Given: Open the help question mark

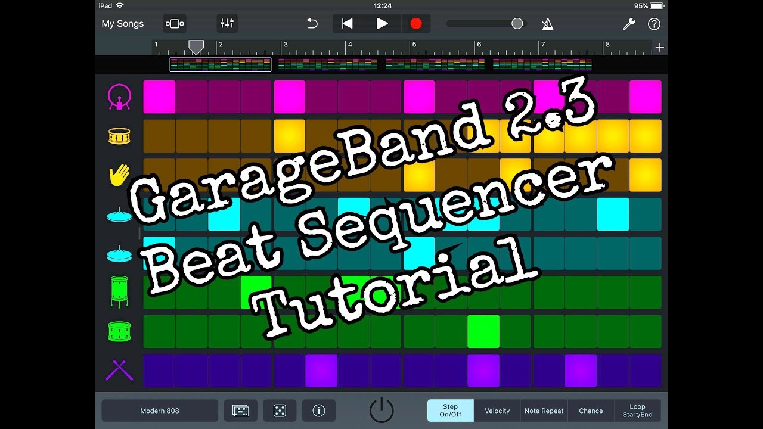Looking at the screenshot, I should [x=654, y=24].
